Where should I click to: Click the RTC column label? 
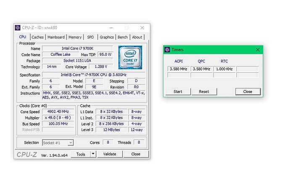pos(224,61)
